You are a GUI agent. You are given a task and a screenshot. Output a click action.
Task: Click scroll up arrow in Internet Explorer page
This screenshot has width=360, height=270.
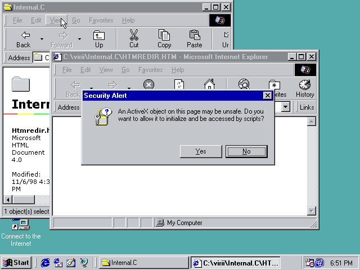pos(311,121)
